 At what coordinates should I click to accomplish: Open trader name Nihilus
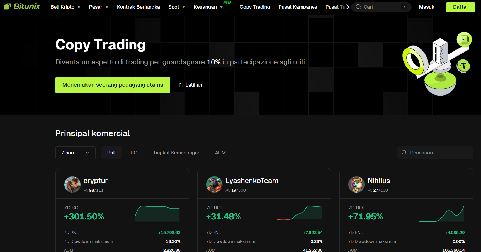coord(379,181)
